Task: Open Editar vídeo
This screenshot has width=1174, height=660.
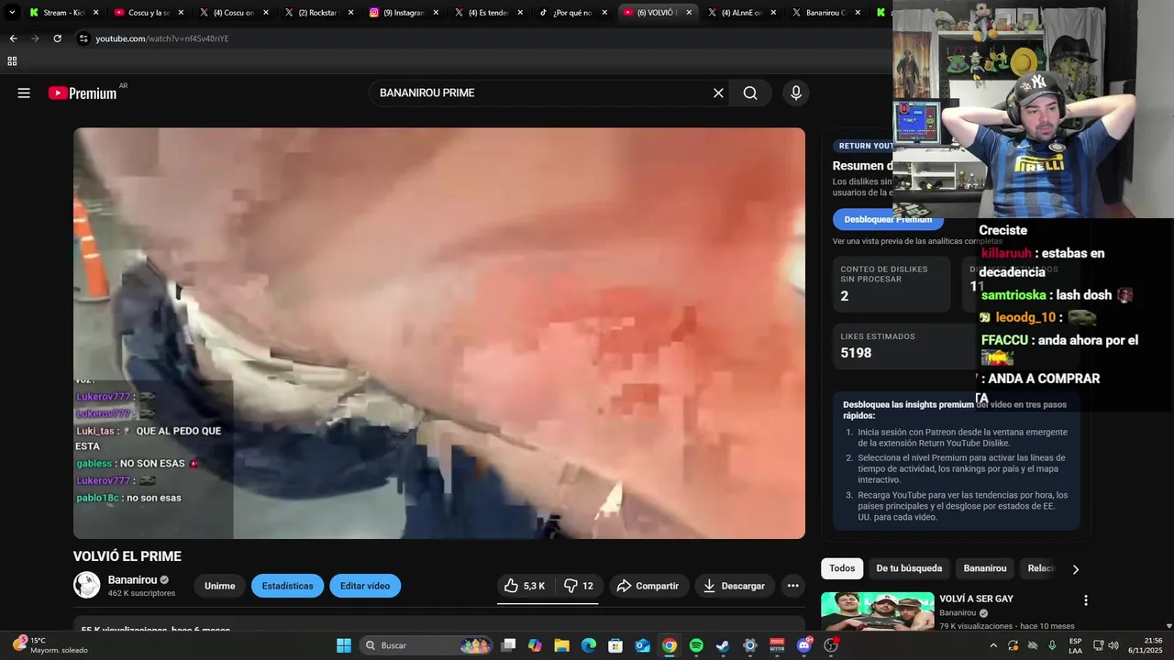Action: [365, 586]
